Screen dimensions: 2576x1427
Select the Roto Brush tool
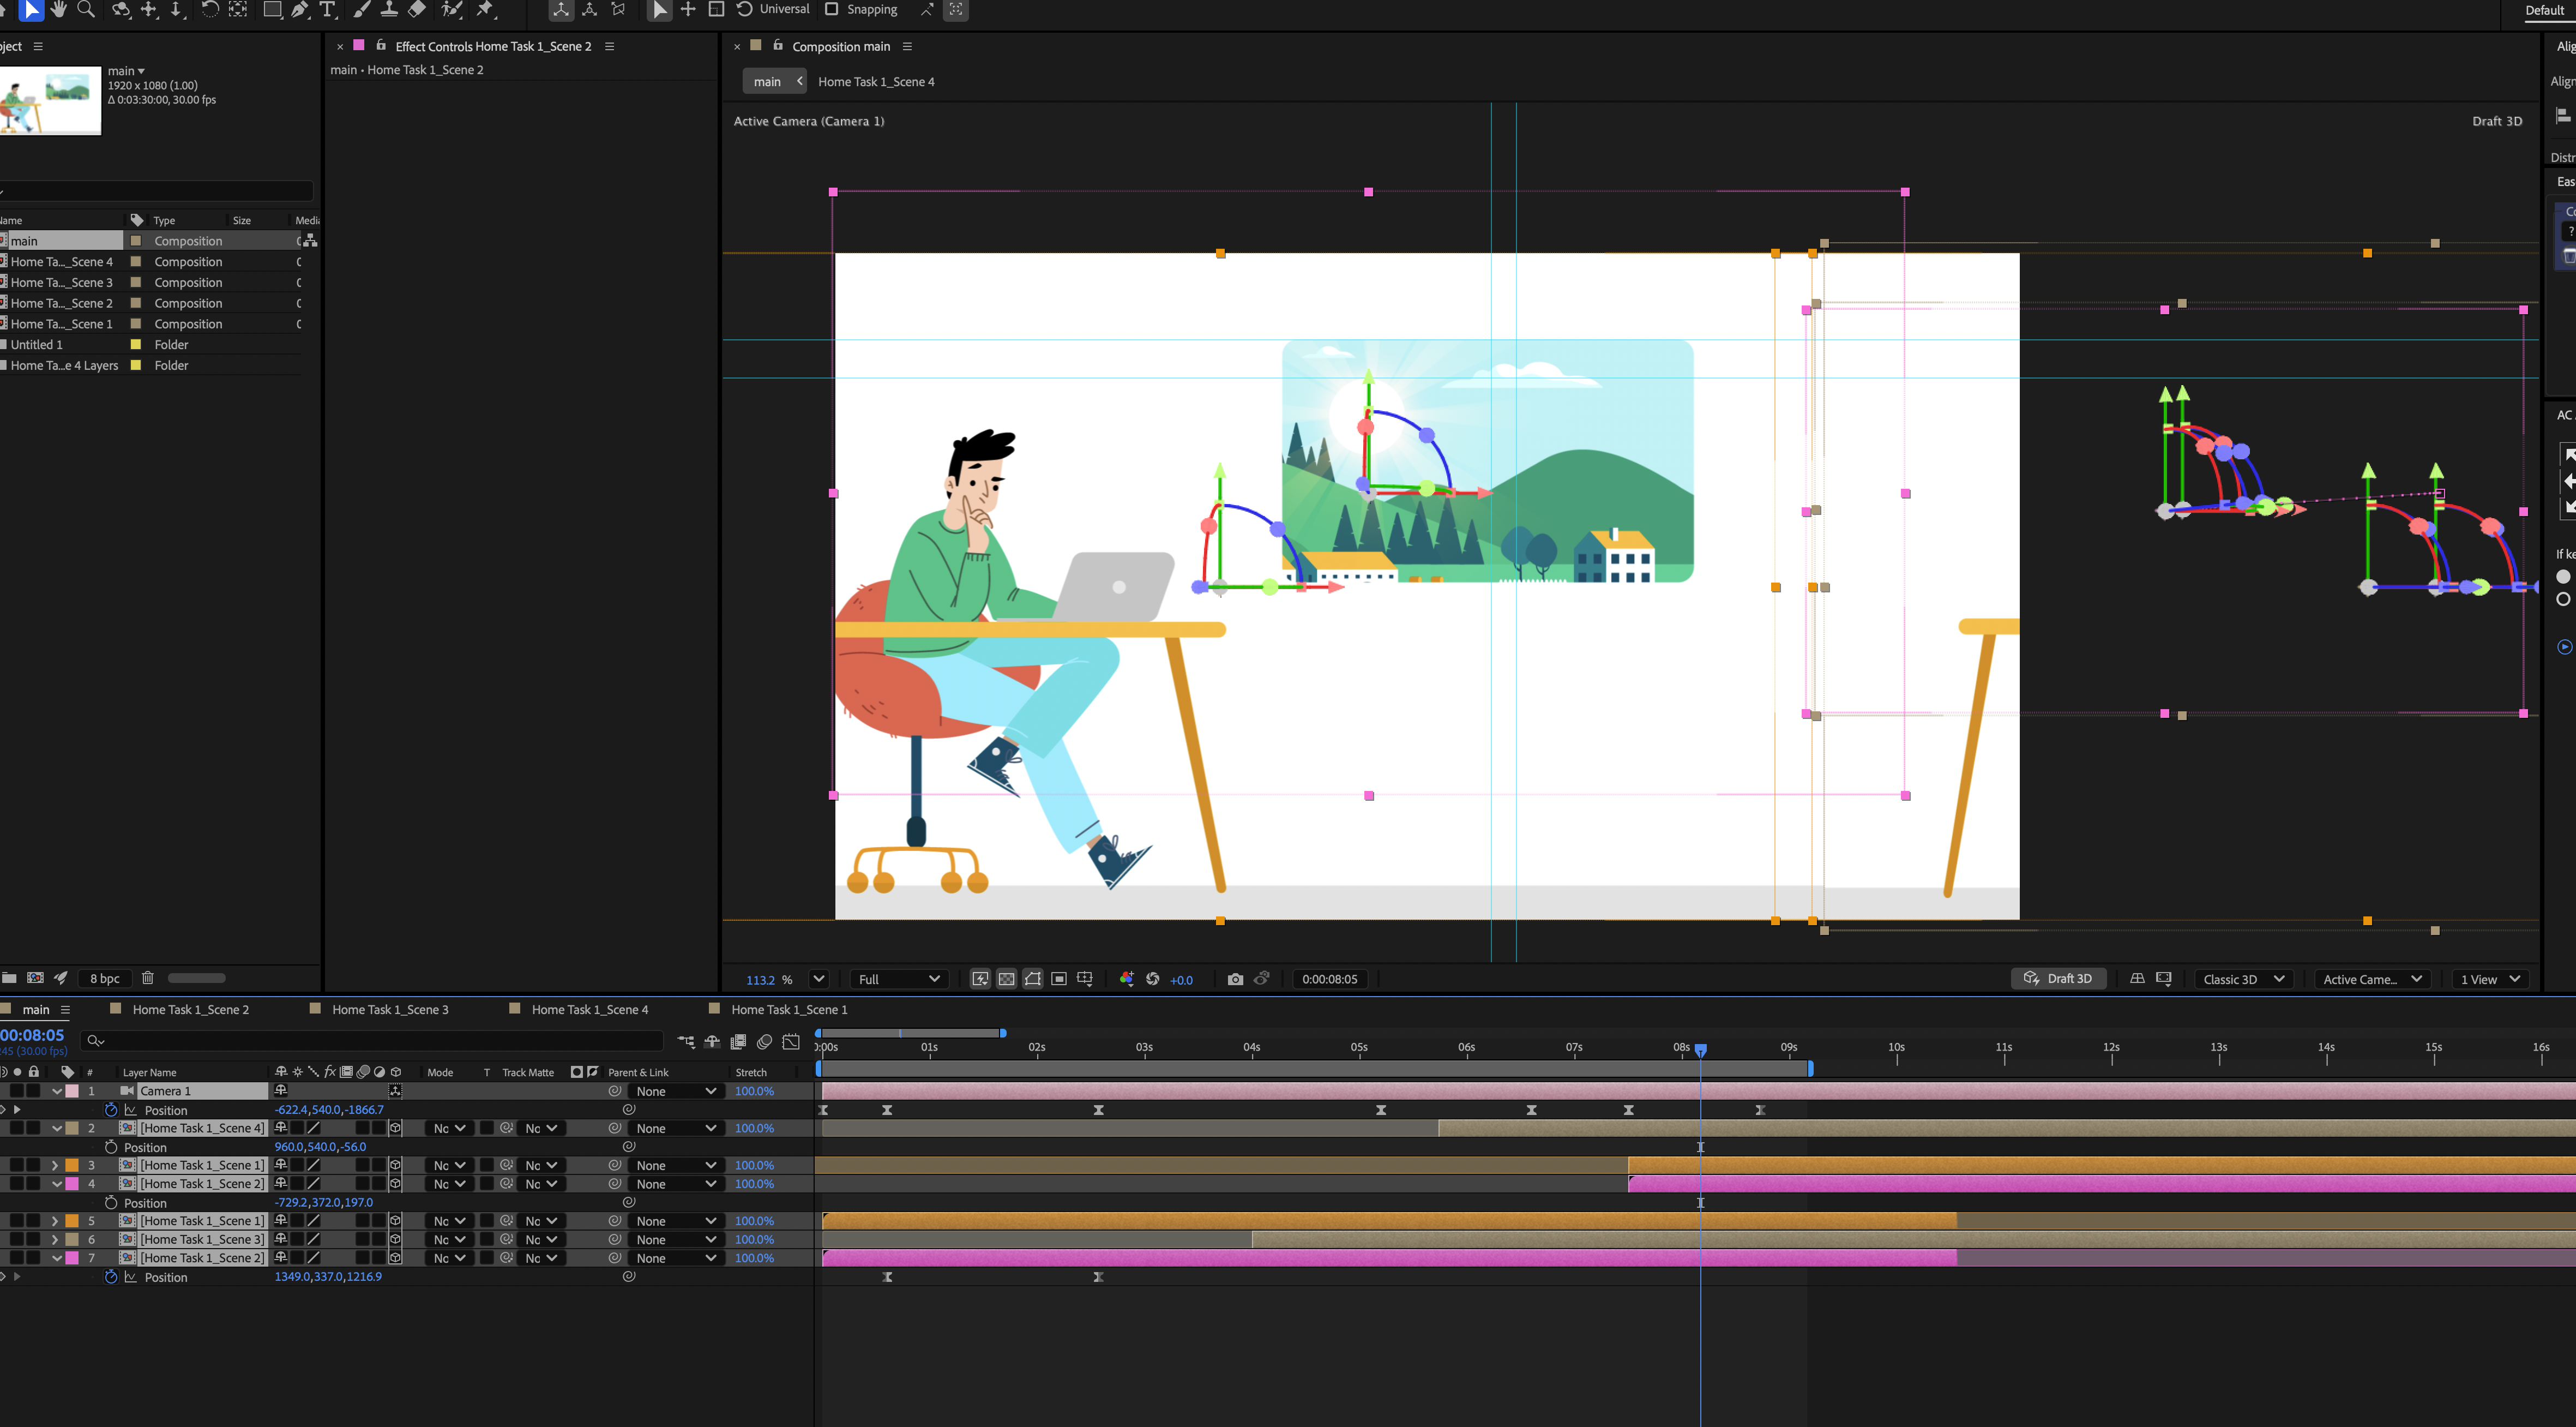(x=452, y=9)
